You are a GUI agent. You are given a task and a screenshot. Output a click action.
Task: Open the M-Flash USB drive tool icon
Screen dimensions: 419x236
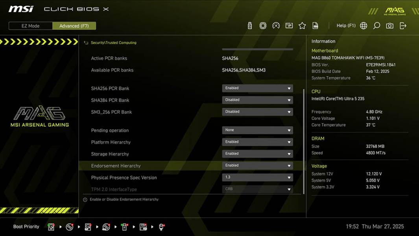pyautogui.click(x=249, y=26)
